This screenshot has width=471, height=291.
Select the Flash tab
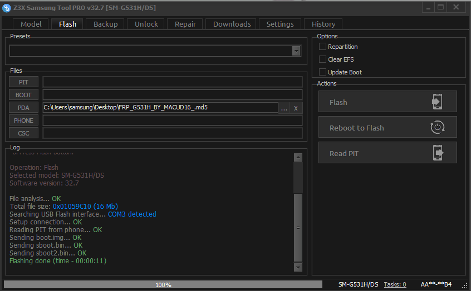click(67, 24)
